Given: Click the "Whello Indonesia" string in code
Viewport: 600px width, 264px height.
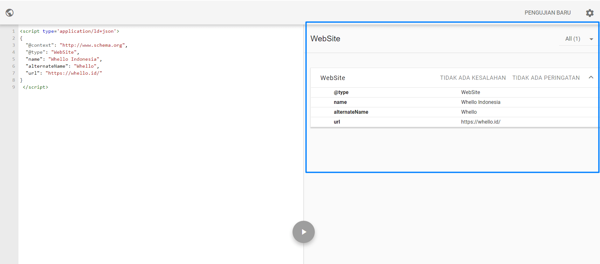Looking at the screenshot, I should tap(74, 59).
